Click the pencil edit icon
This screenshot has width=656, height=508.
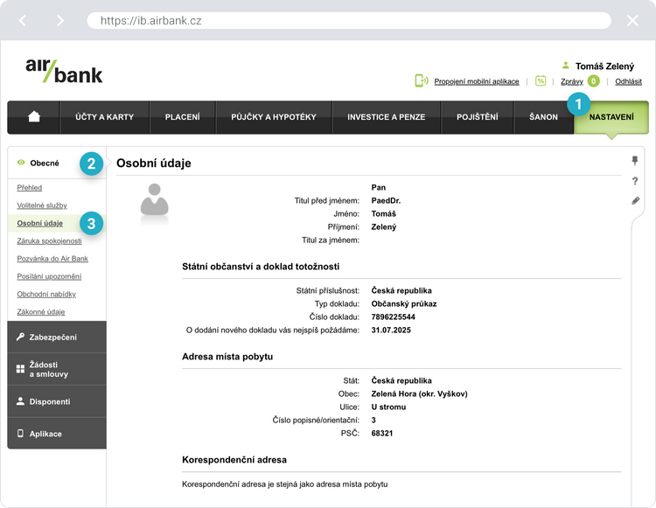pyautogui.click(x=635, y=201)
